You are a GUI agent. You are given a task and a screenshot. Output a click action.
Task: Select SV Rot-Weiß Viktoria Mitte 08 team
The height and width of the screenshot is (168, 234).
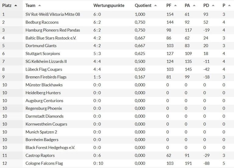tap(53, 14)
